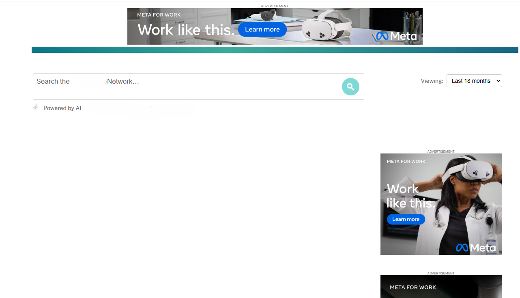
Task: Click the Meta logo in the sidebar ad
Action: click(x=475, y=247)
